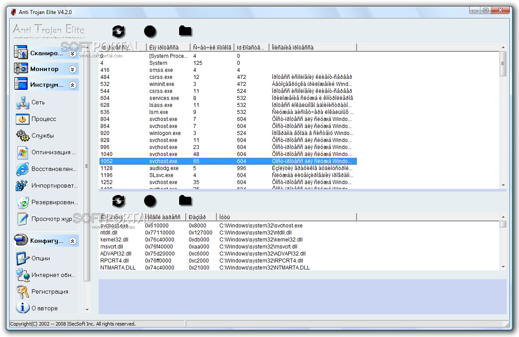Click the Конфигу... configuration section icon
The height and width of the screenshot is (337, 519).
pos(21,240)
